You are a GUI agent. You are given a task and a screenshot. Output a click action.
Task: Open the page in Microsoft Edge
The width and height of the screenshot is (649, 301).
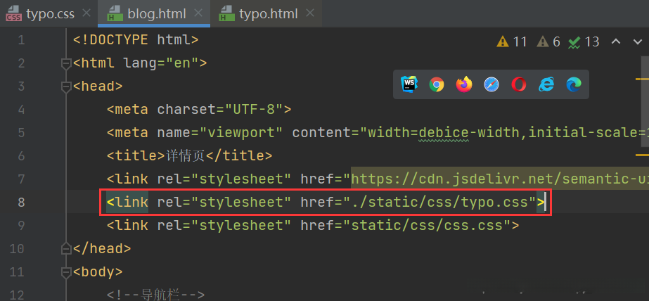[574, 84]
